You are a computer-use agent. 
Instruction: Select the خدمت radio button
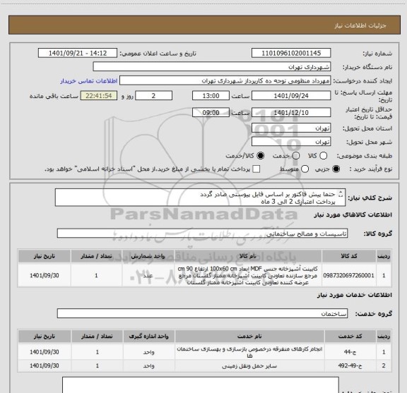click(296, 156)
